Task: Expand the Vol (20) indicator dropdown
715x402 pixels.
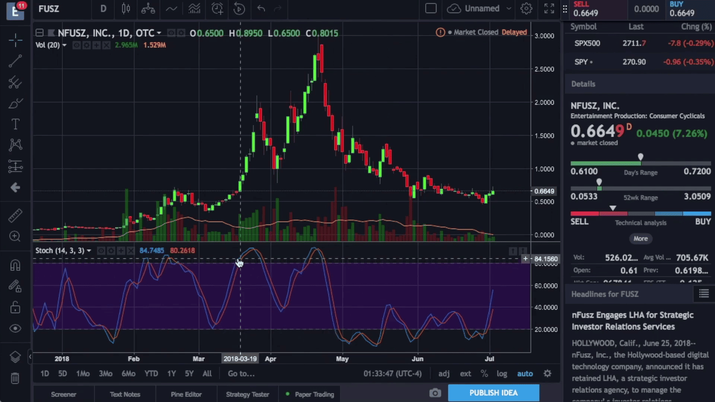Action: (64, 45)
